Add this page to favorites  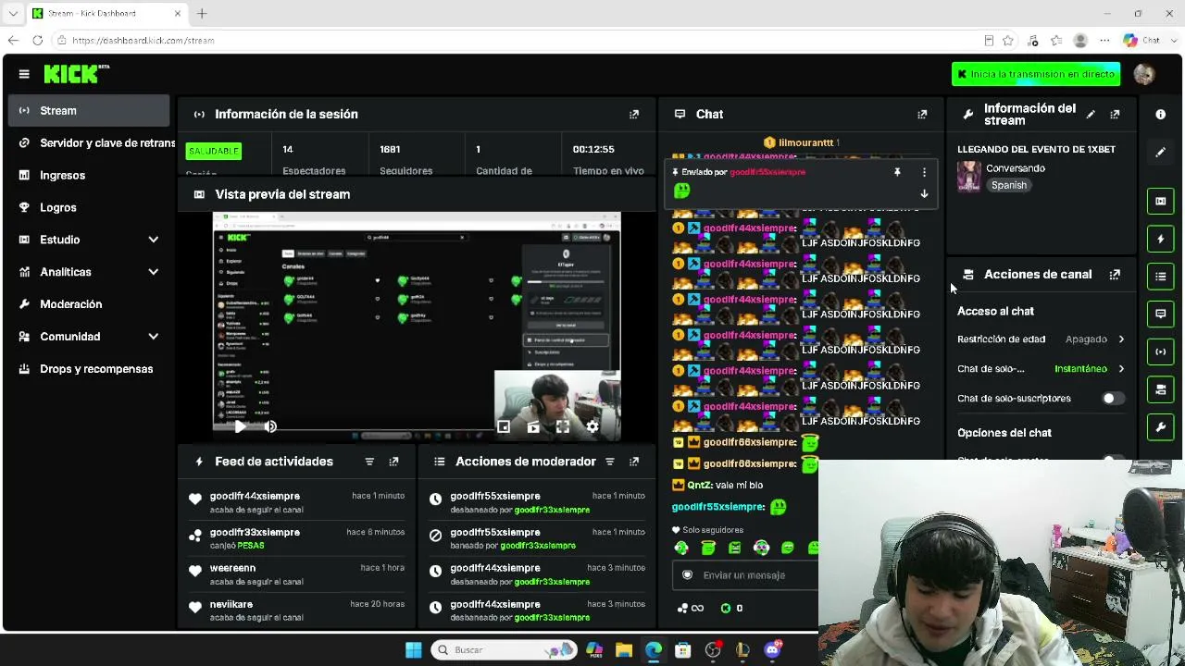pos(1008,41)
